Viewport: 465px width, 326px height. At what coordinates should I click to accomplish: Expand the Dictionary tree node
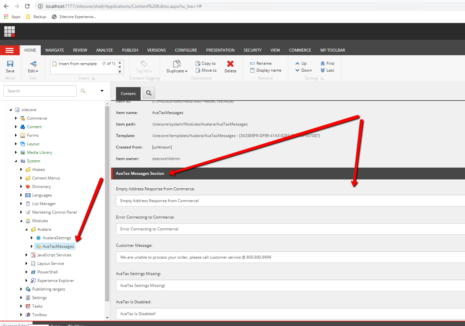21,187
